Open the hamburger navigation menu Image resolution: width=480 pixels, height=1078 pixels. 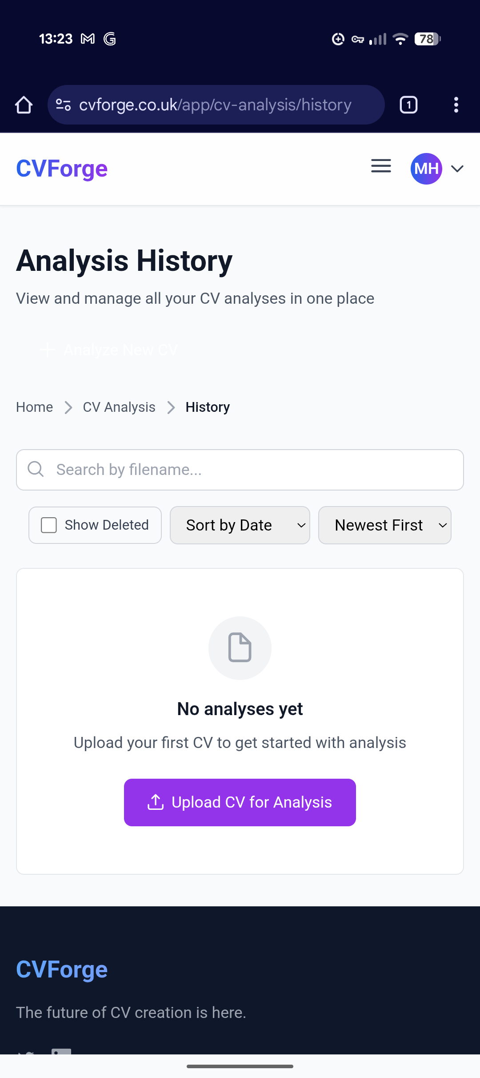pyautogui.click(x=381, y=166)
